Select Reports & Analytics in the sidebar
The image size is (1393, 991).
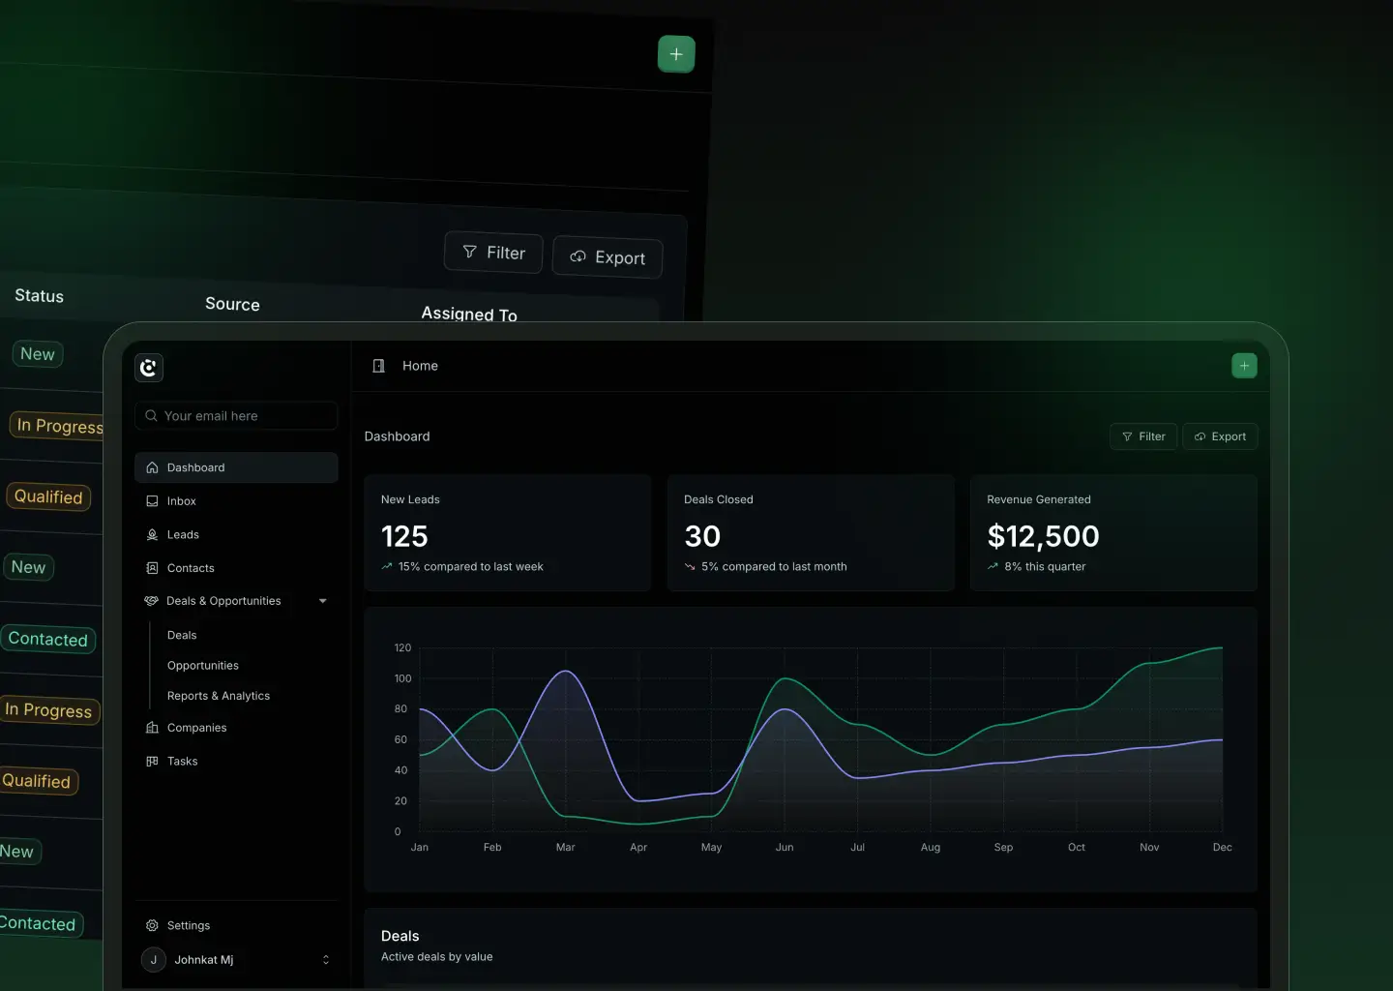point(219,696)
